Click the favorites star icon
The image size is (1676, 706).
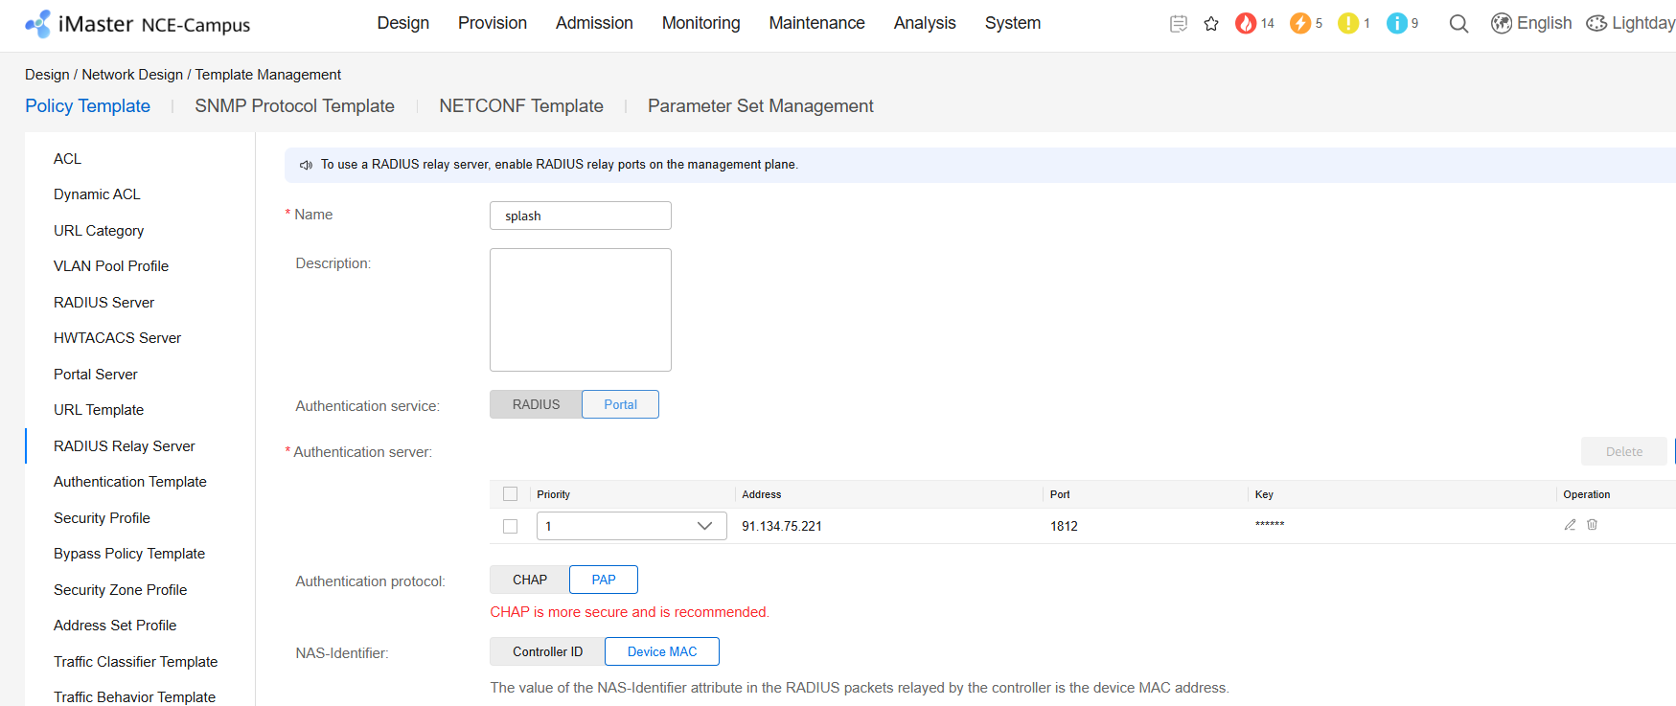(1211, 24)
